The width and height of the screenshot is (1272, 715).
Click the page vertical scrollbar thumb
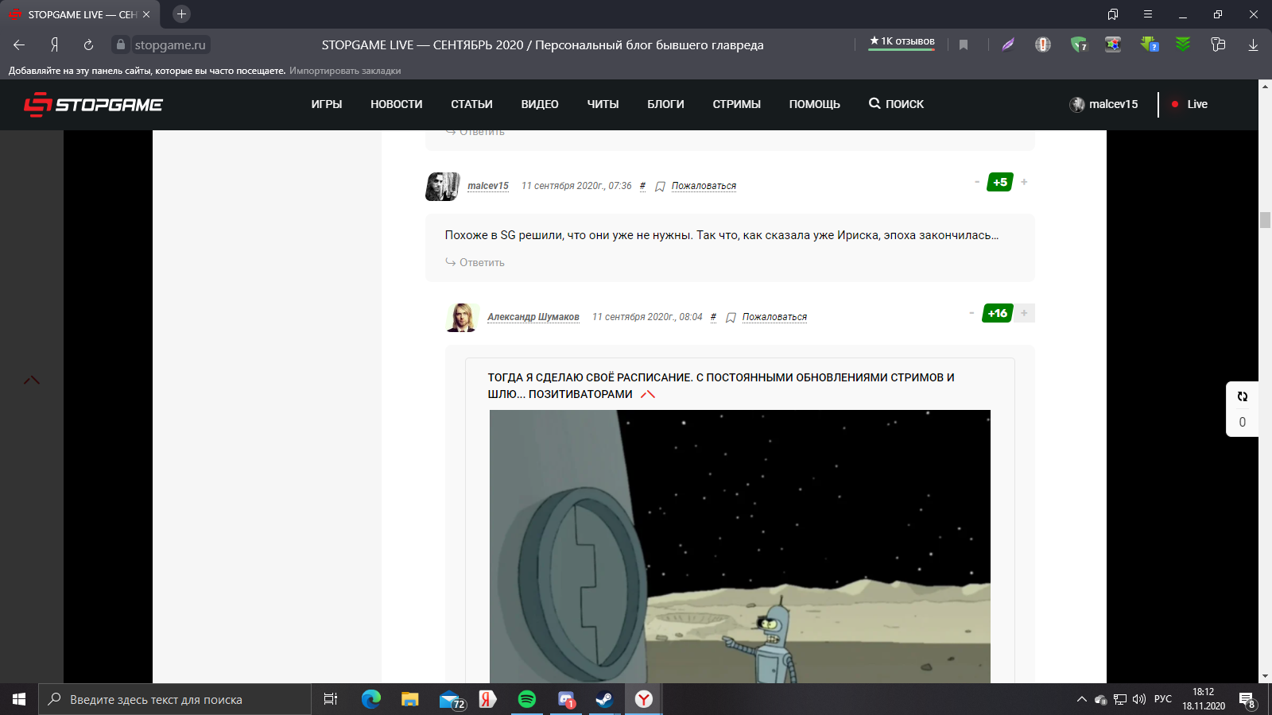point(1265,220)
